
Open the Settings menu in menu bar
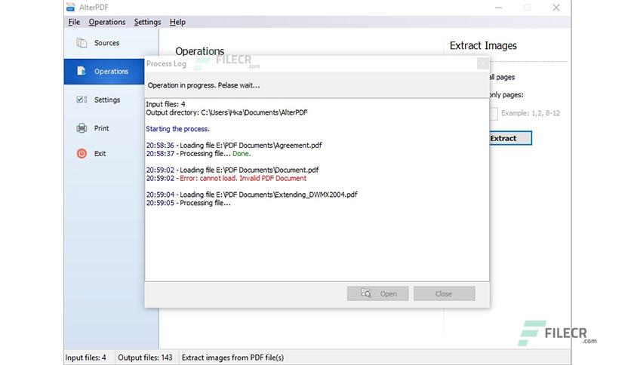tap(147, 22)
